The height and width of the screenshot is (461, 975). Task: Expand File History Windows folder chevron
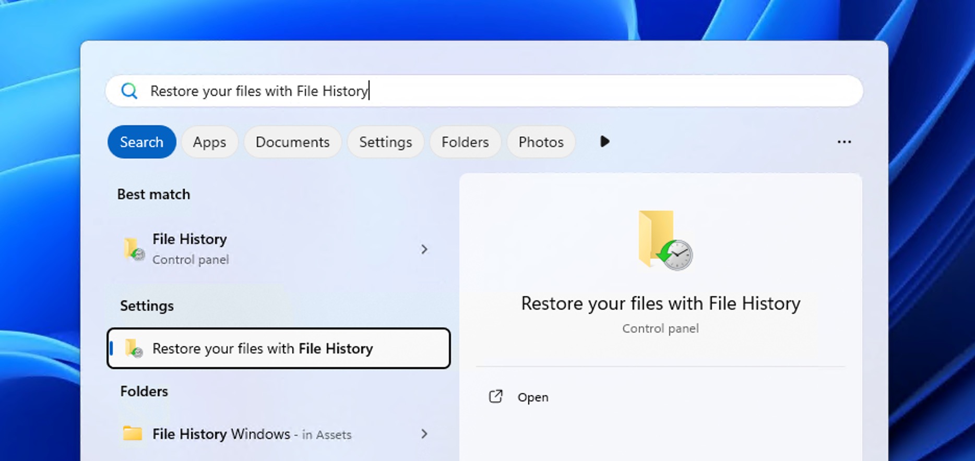[x=424, y=434]
